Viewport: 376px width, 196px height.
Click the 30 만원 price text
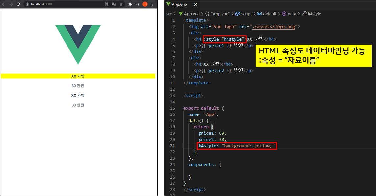point(78,105)
